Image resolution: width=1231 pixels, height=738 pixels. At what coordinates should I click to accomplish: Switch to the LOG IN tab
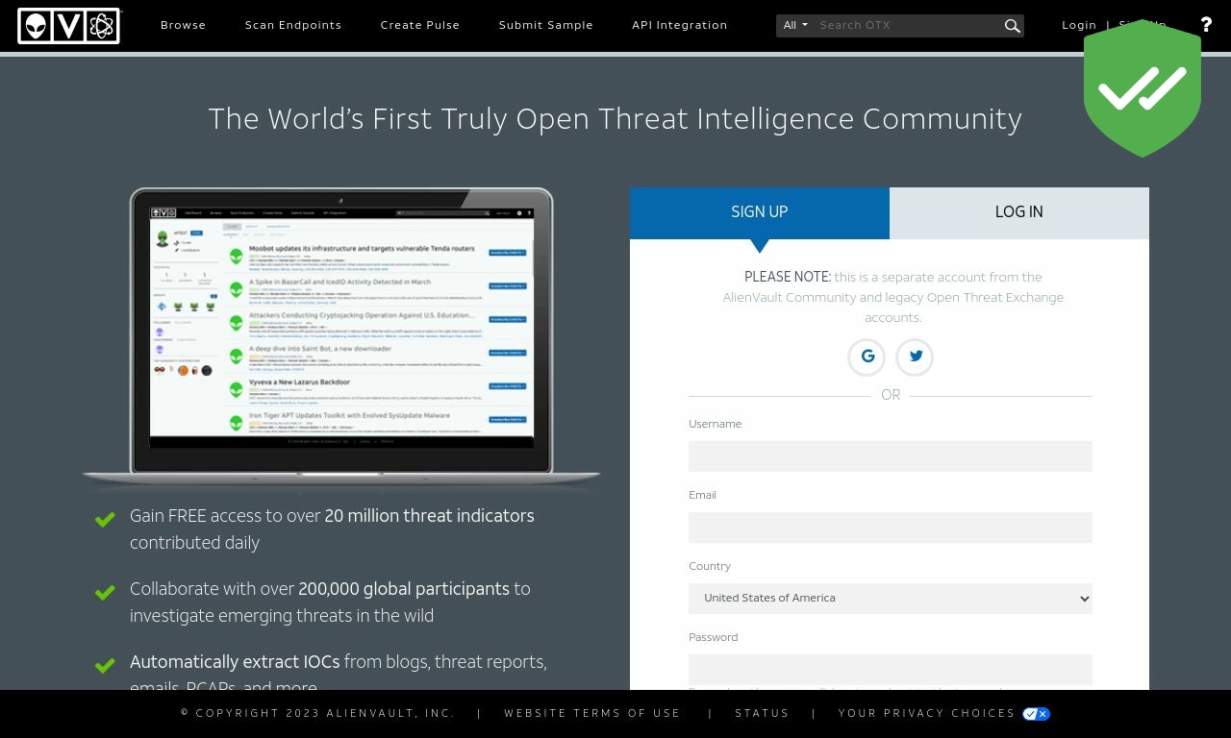tap(1019, 212)
